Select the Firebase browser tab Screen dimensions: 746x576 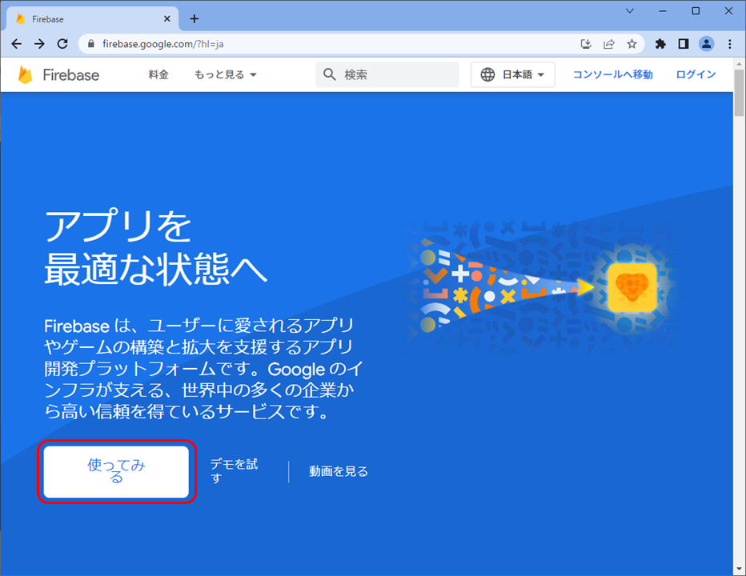point(93,18)
